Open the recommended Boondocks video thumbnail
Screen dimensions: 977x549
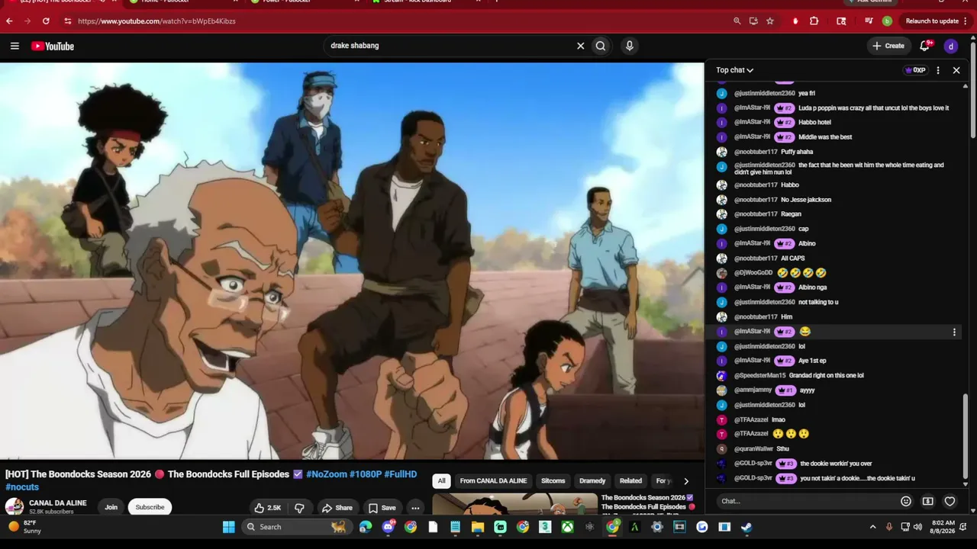click(515, 504)
